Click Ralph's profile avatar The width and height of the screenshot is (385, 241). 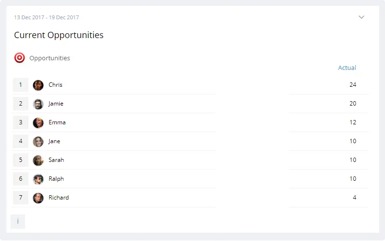(x=38, y=179)
